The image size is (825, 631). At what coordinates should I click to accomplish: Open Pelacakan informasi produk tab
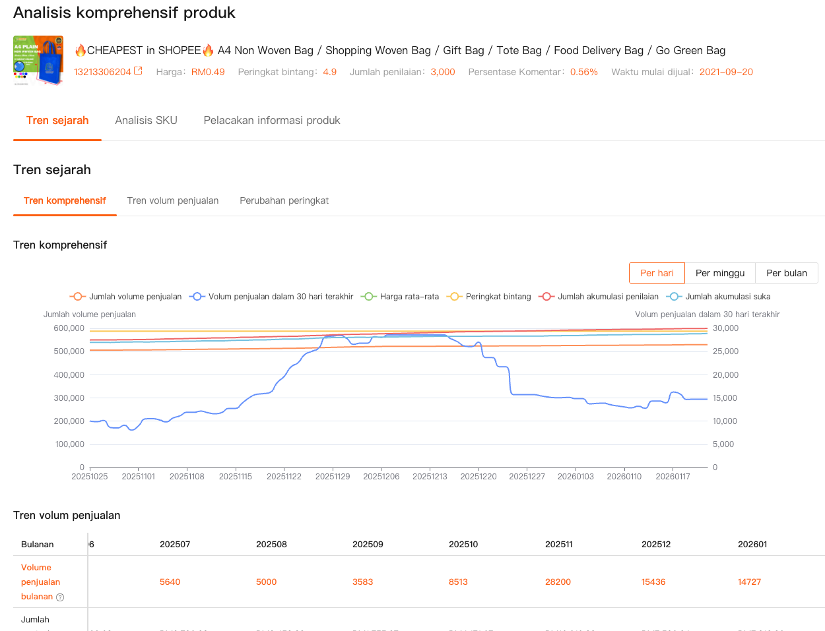click(272, 120)
